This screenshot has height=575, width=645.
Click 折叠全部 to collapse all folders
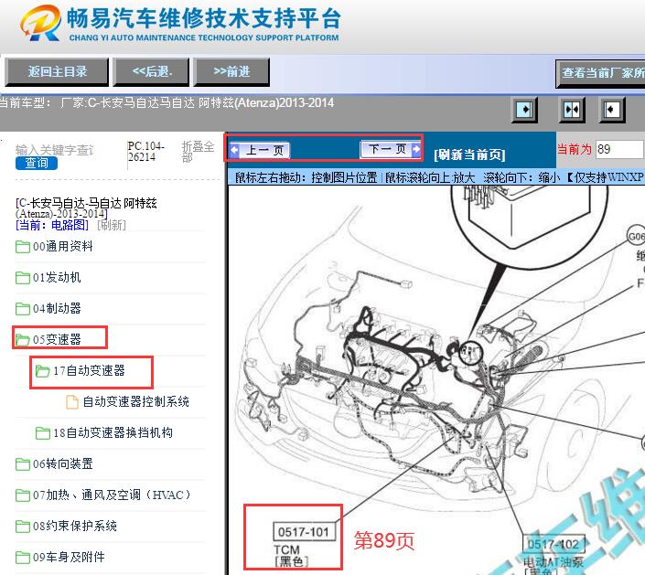click(198, 152)
